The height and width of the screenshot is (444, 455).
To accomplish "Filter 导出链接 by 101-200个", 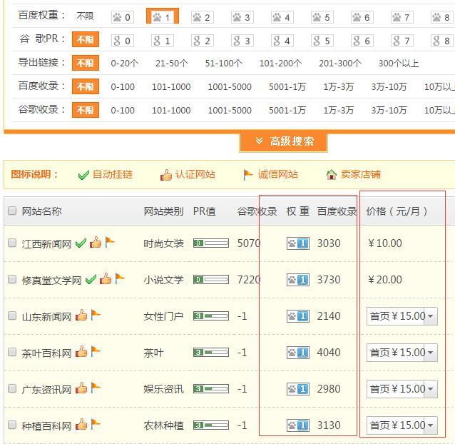I will point(280,64).
